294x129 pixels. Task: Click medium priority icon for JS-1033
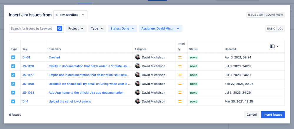click(180, 93)
